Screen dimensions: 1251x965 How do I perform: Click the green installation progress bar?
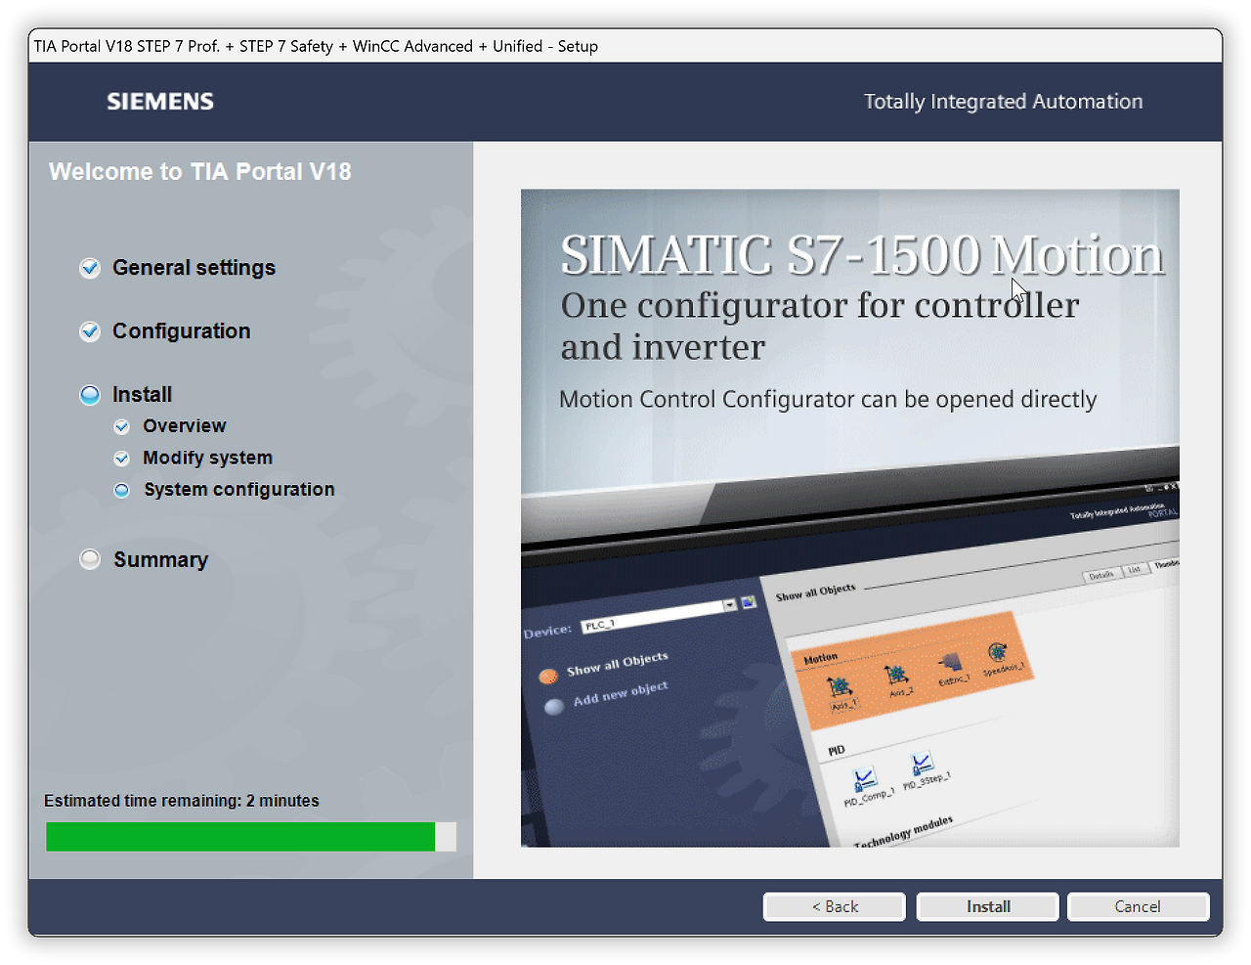(x=239, y=837)
